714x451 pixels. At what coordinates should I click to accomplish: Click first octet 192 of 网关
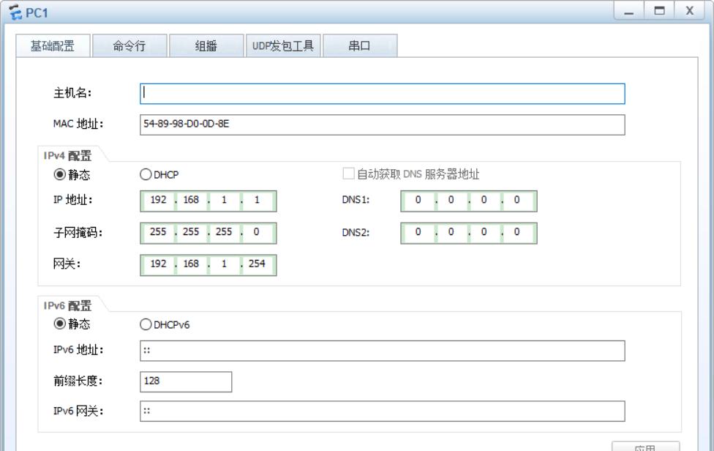[x=158, y=264]
